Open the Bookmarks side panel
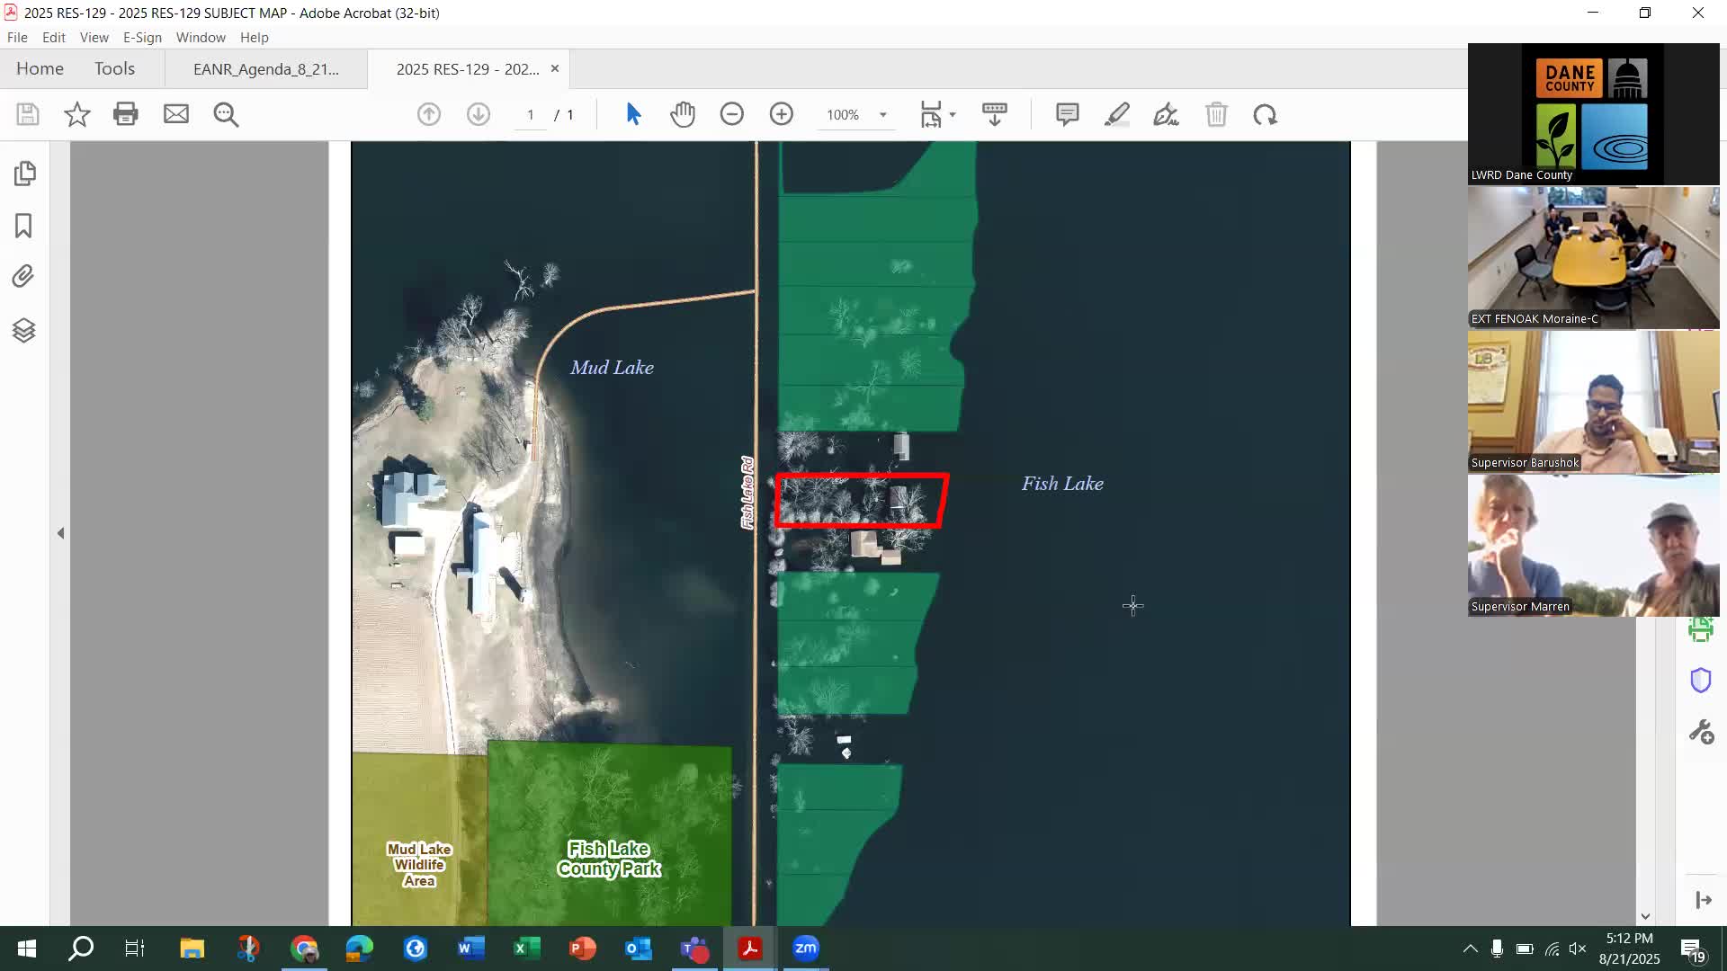The height and width of the screenshot is (971, 1727). point(24,225)
